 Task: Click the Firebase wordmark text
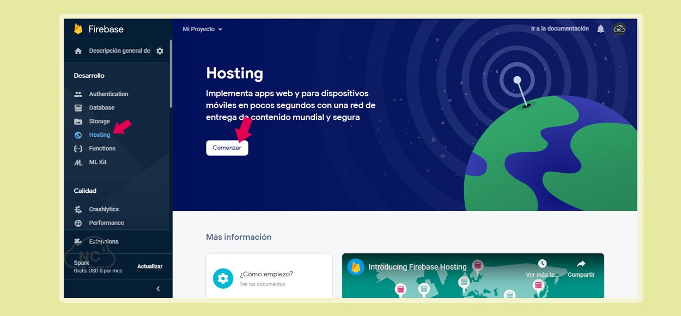pyautogui.click(x=106, y=29)
